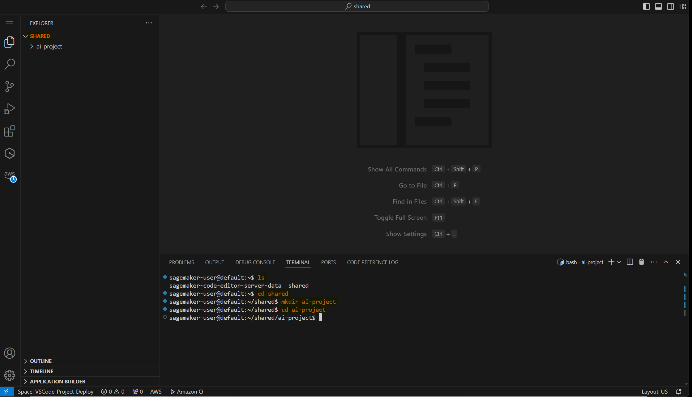
Task: Open Explorer views and more actions menu
Action: [149, 23]
